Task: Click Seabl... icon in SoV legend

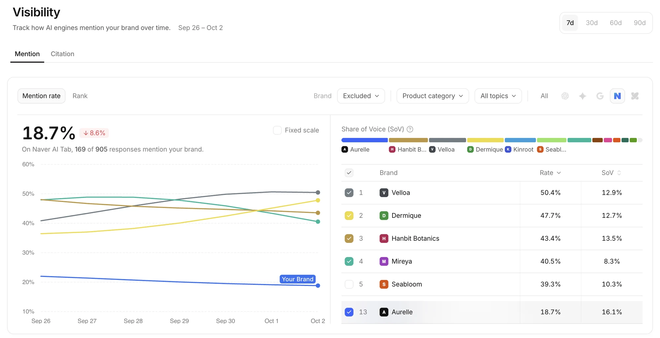Action: (x=540, y=150)
